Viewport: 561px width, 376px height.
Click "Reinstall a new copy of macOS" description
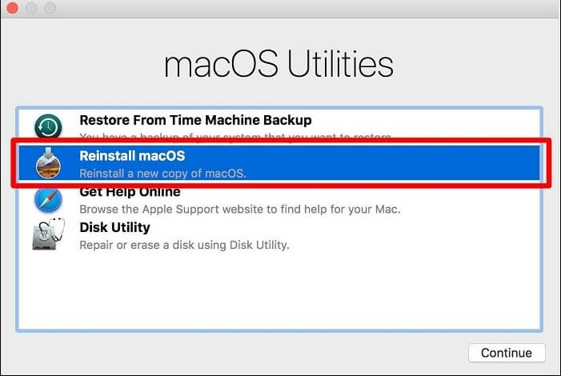(162, 174)
